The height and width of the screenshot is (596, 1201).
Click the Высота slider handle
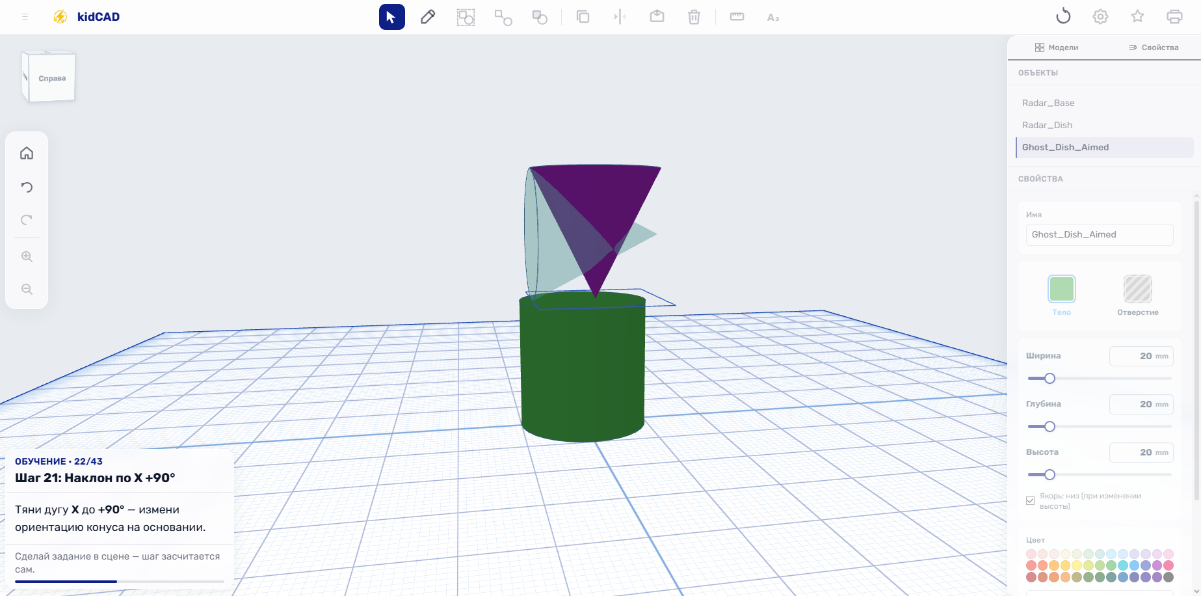1049,475
